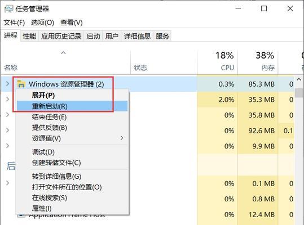Click the scrollbar up arrow
The image size is (304, 225).
[299, 79]
